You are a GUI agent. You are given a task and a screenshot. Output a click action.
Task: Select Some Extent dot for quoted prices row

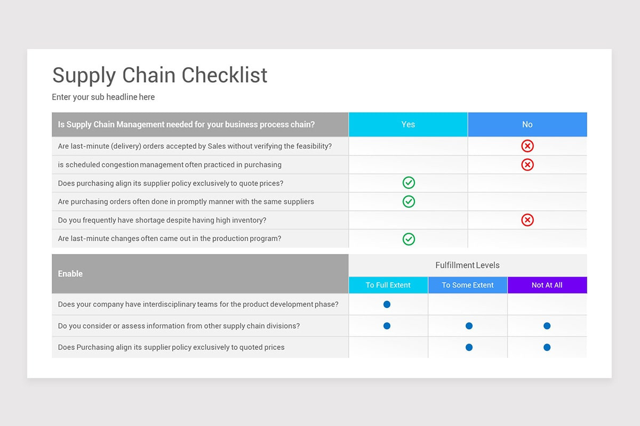click(469, 347)
